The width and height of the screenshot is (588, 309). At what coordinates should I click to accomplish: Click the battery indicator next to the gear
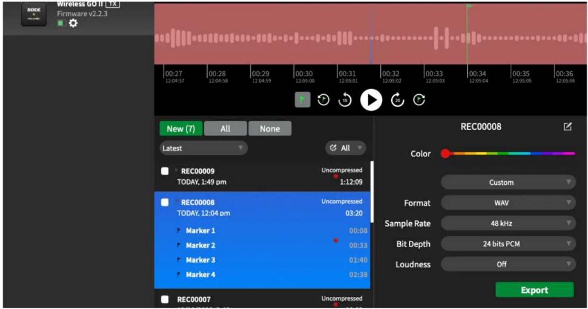(62, 23)
